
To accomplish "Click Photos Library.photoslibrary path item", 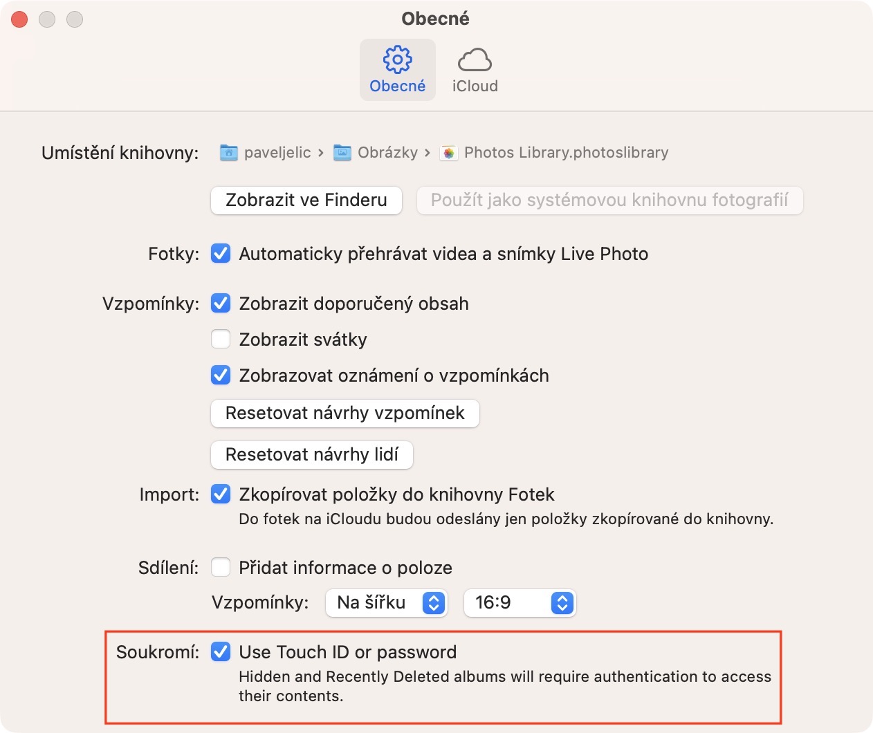I will (566, 153).
